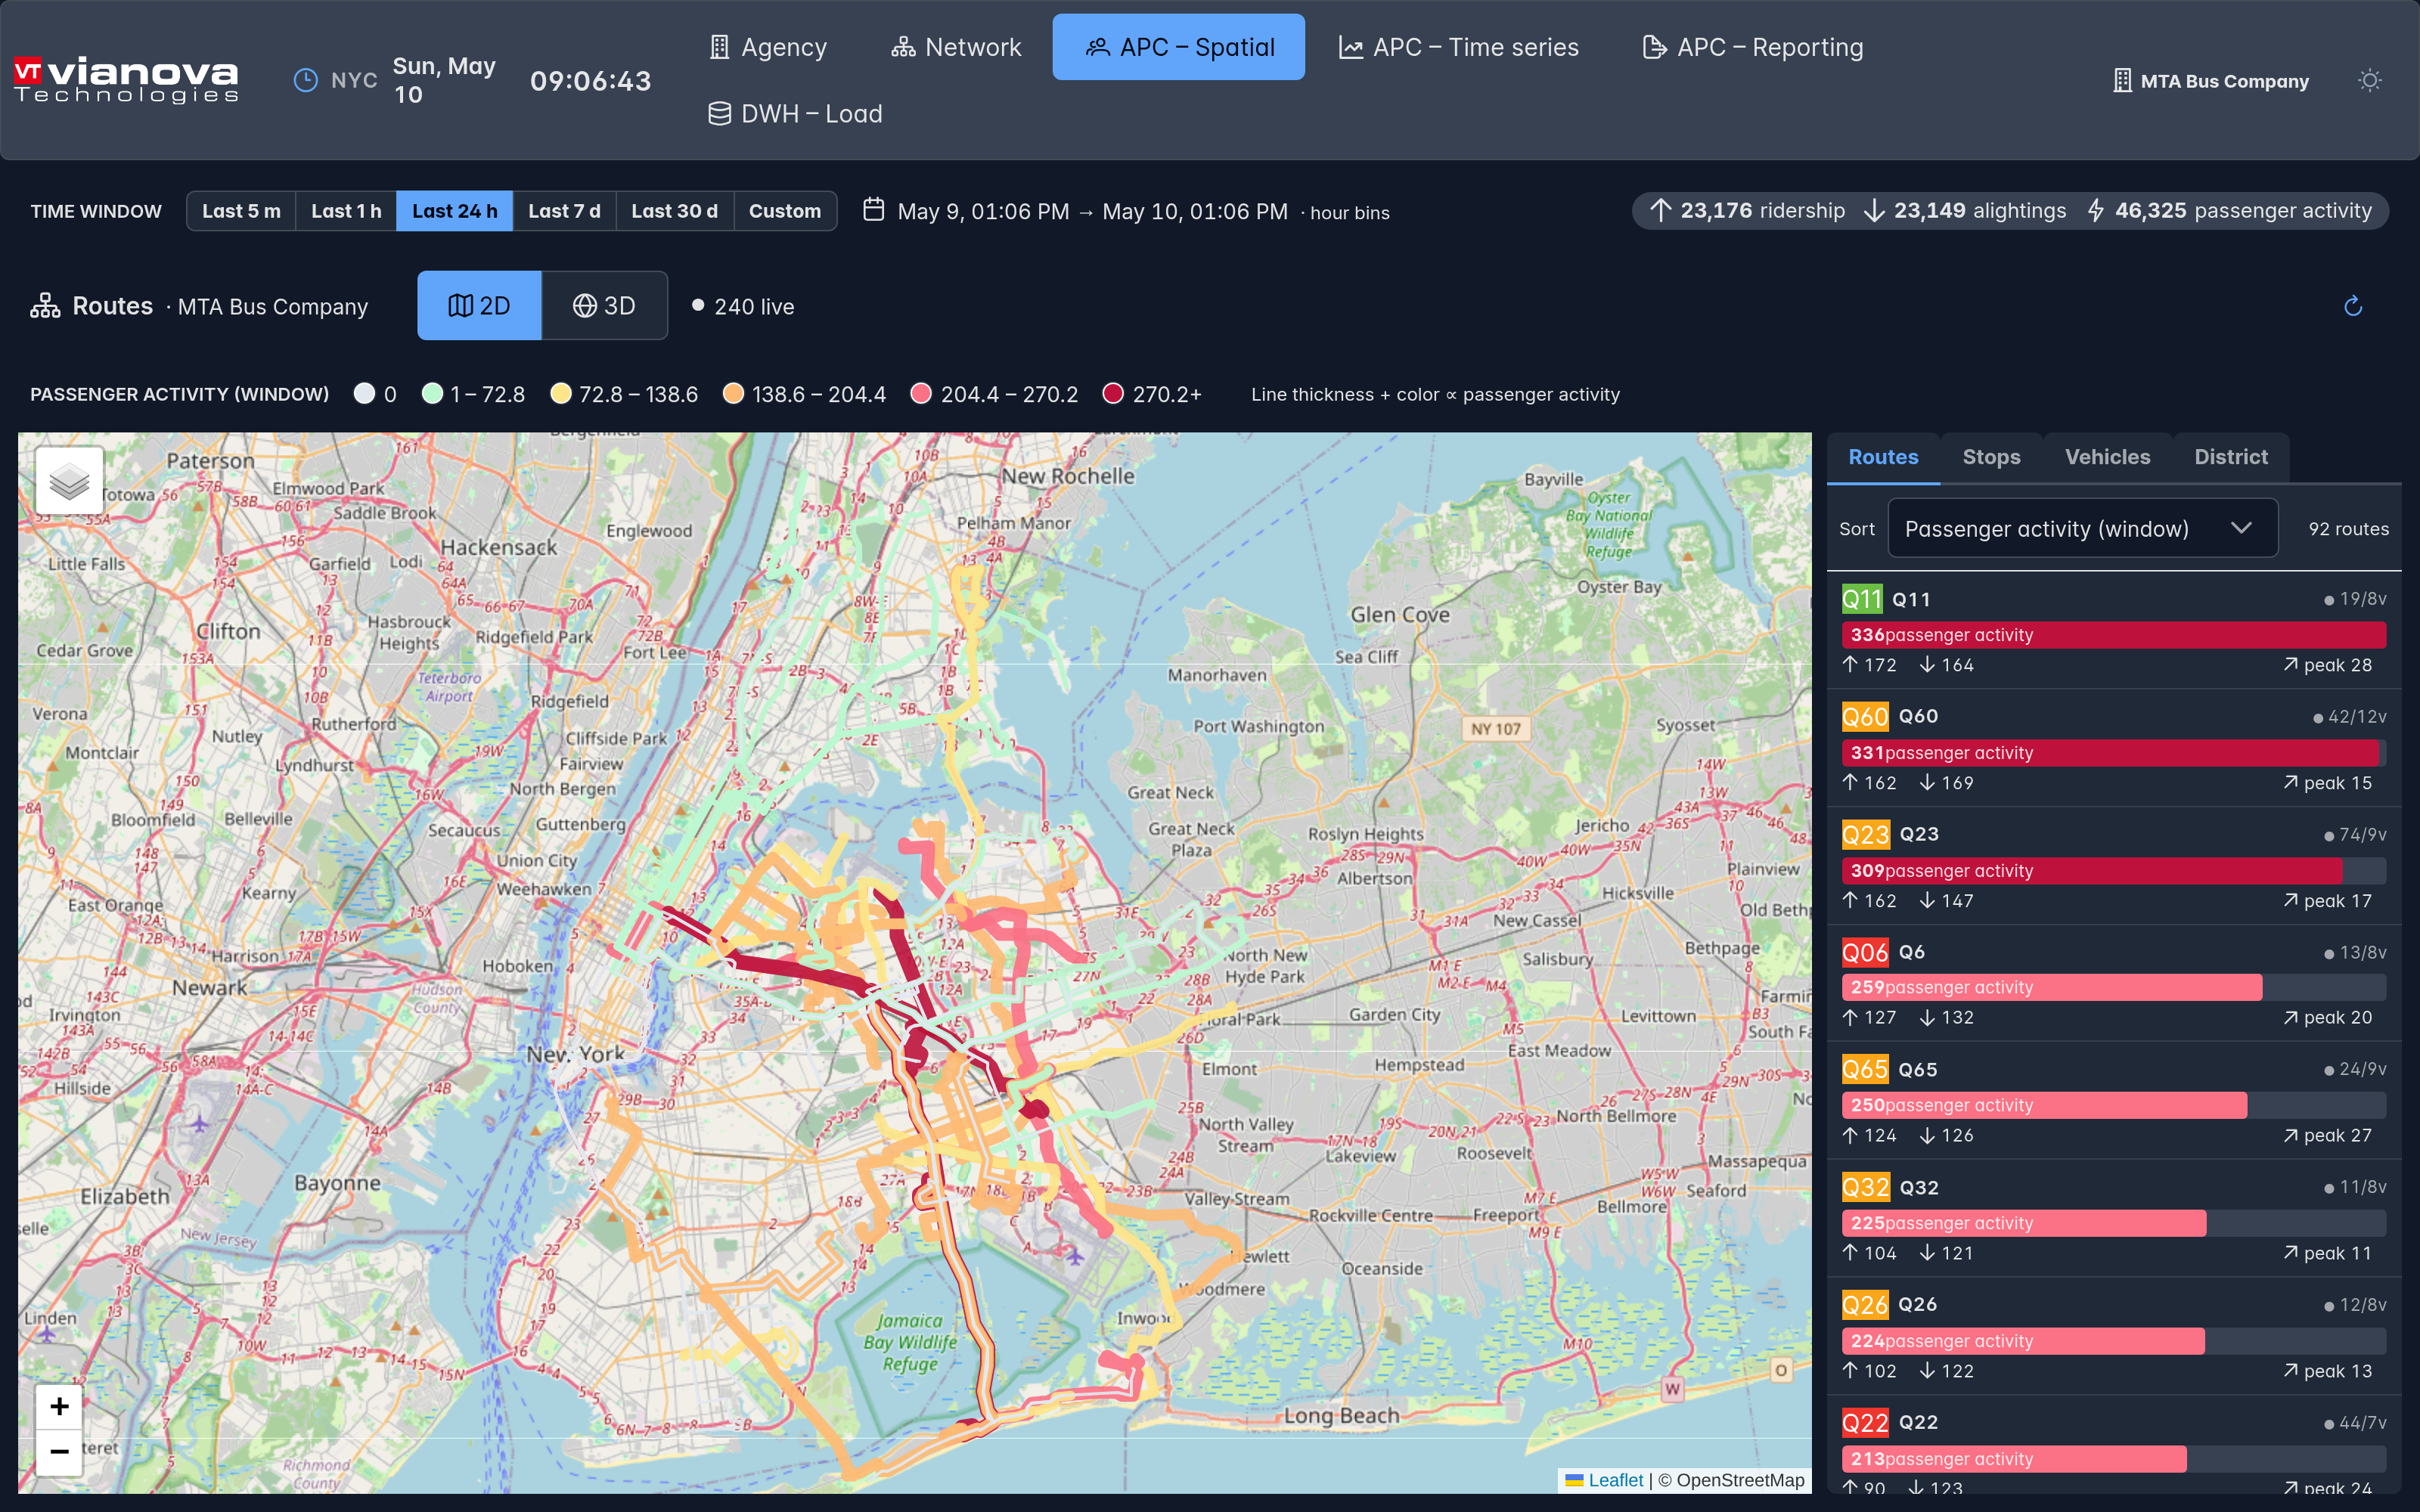Image resolution: width=2420 pixels, height=1512 pixels.
Task: Click the MTA Bus Company account label
Action: click(2225, 81)
